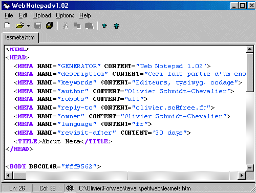This screenshot has height=193, width=256.
Task: Click the "Editeurs, wysiwyg, codage" content value
Action: [x=185, y=82]
